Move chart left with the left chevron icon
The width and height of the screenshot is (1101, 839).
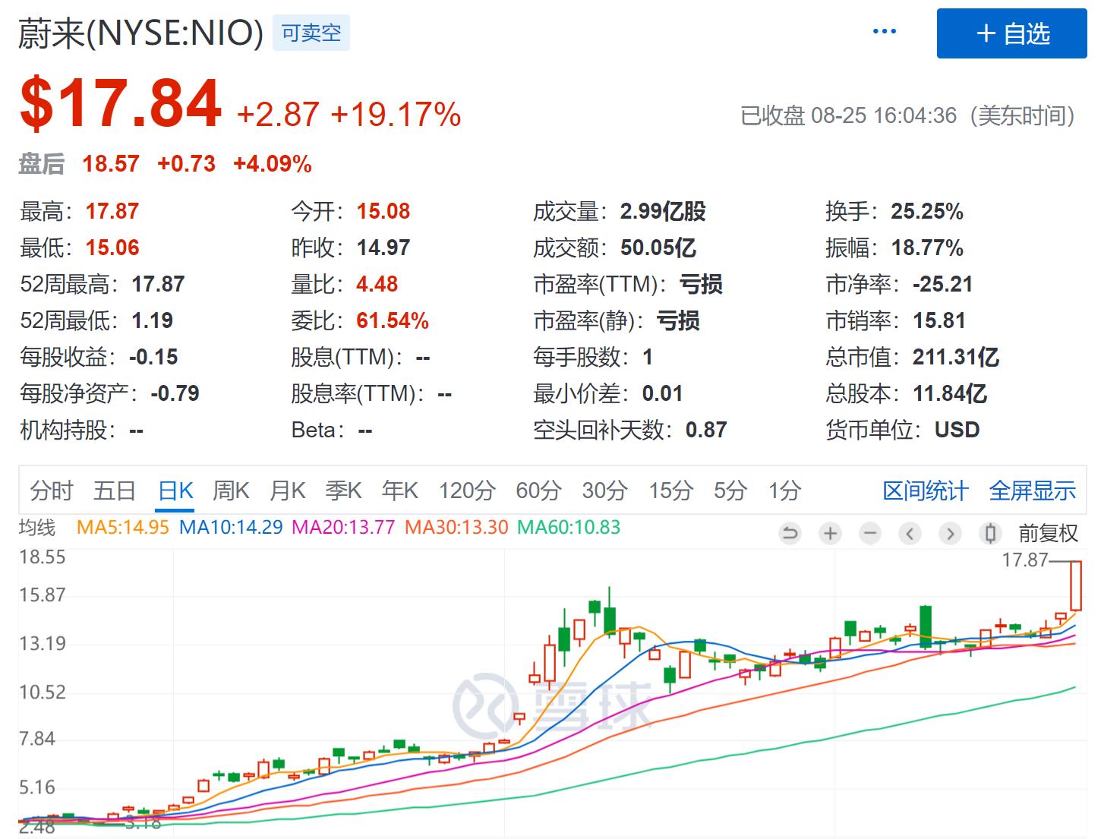click(910, 534)
